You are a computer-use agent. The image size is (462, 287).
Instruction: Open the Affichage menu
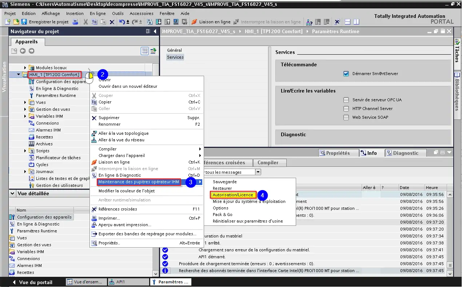point(51,13)
